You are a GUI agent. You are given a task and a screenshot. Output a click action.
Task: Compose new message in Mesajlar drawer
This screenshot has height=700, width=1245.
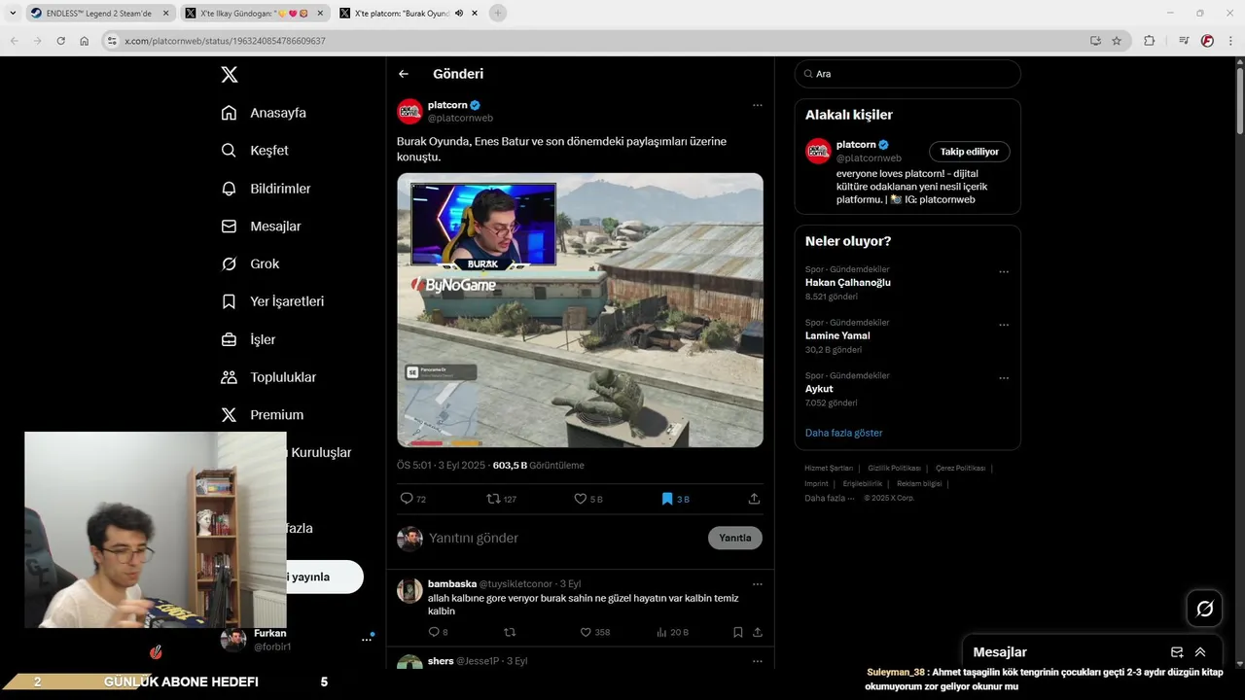tap(1177, 652)
